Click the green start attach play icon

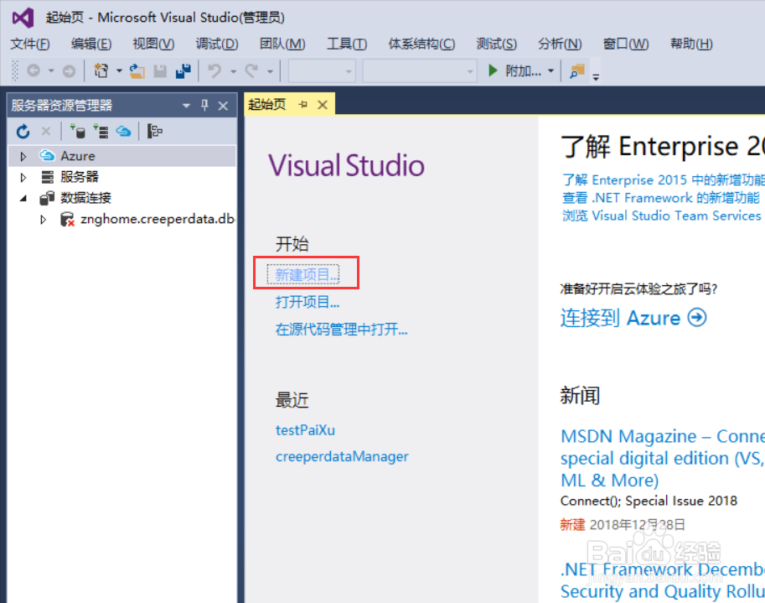[493, 70]
